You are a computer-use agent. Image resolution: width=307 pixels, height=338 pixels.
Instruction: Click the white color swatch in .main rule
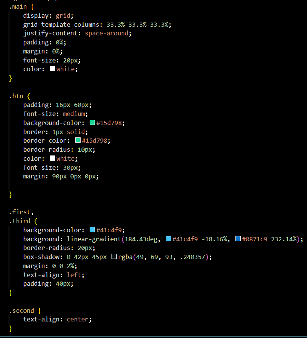[52, 69]
